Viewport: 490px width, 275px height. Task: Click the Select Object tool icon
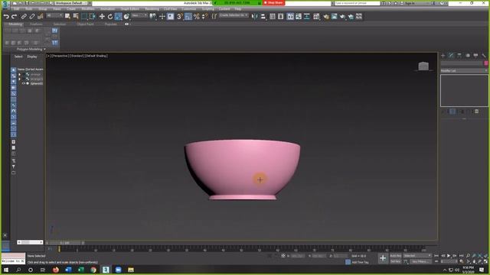tap(67, 17)
